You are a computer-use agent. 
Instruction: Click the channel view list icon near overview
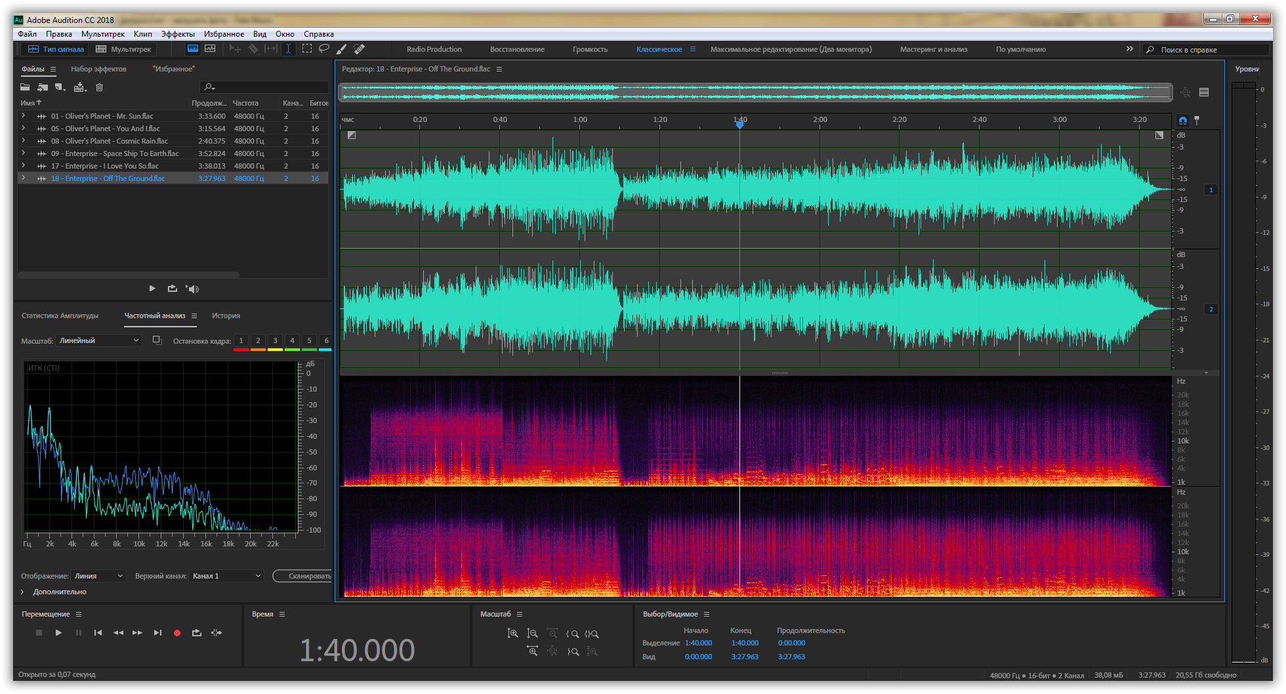[1204, 92]
